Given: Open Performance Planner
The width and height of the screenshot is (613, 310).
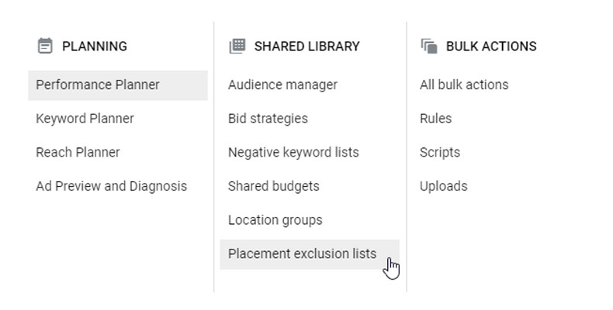Looking at the screenshot, I should pyautogui.click(x=98, y=85).
